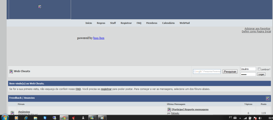The width and height of the screenshot is (273, 120).
Task: Open the boo-box link
Action: point(99,38)
